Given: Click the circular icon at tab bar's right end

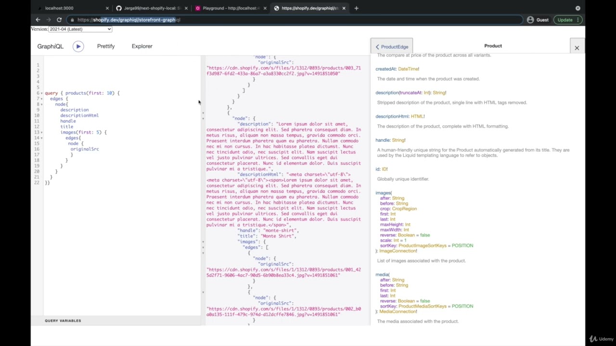Looking at the screenshot, I should tap(577, 8).
